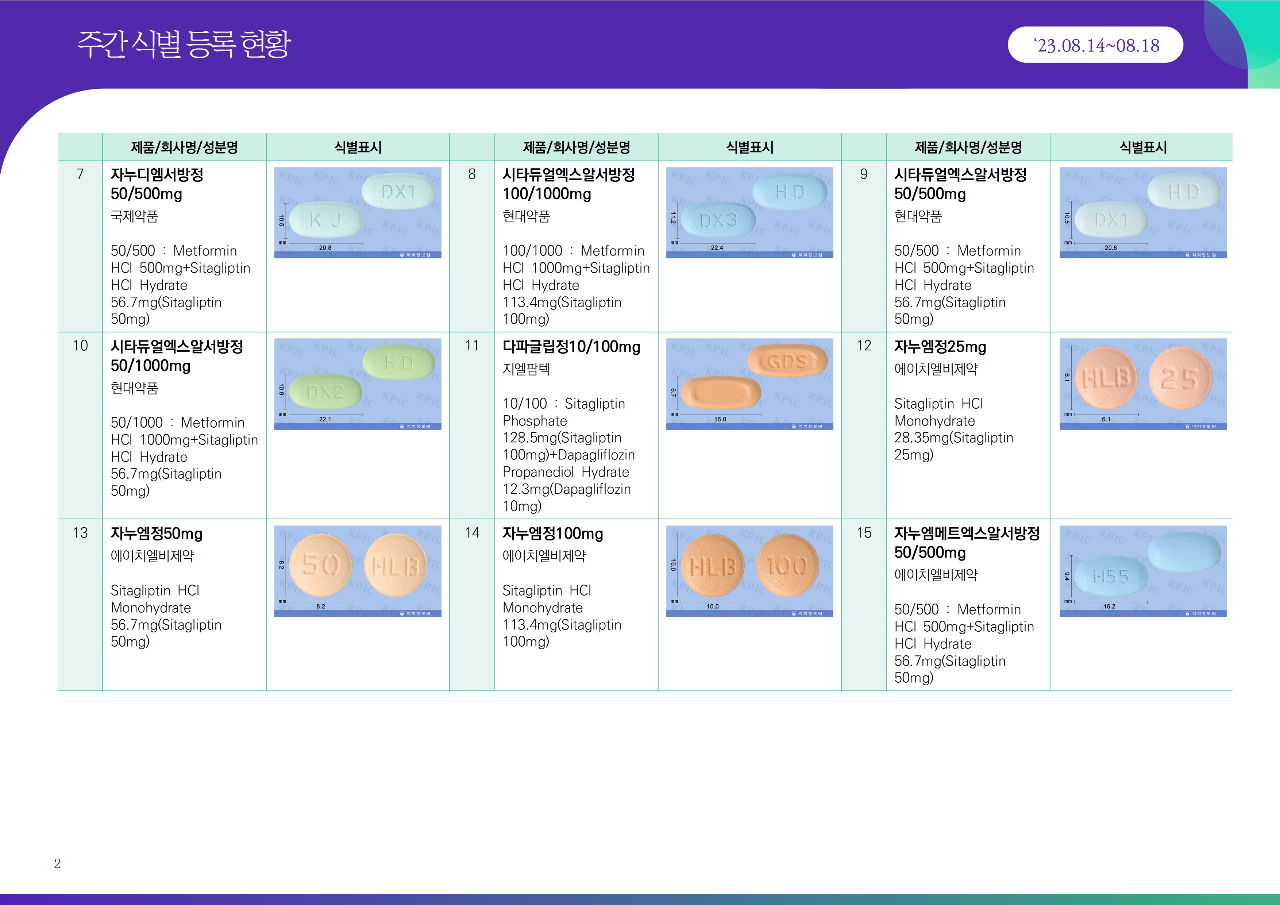This screenshot has height=905, width=1280.
Task: Click product name 자누엠메트엑스알서방정 50/500mg
Action: tap(967, 543)
